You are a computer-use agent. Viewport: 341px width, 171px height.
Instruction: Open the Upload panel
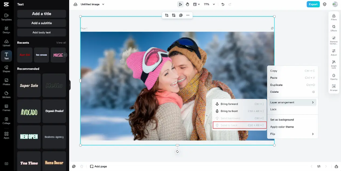[6, 43]
